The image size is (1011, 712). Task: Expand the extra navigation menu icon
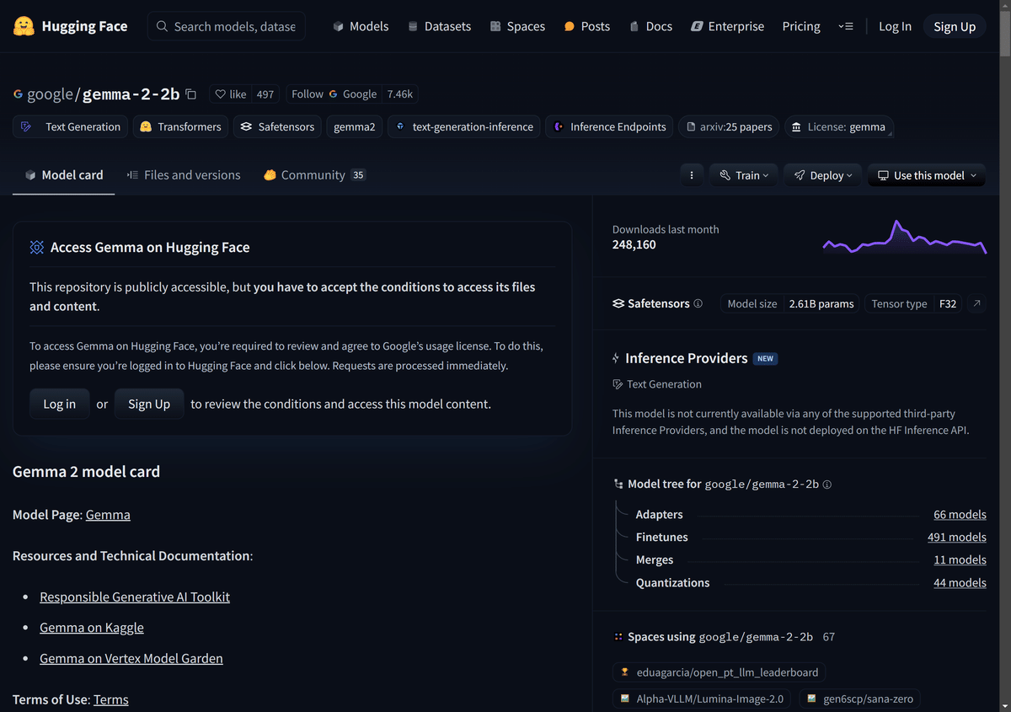[846, 26]
